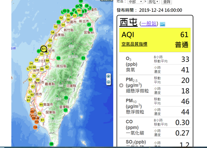The height and width of the screenshot is (148, 207).
Task: Click the CO hourly value 0.27
Action: tap(182, 133)
